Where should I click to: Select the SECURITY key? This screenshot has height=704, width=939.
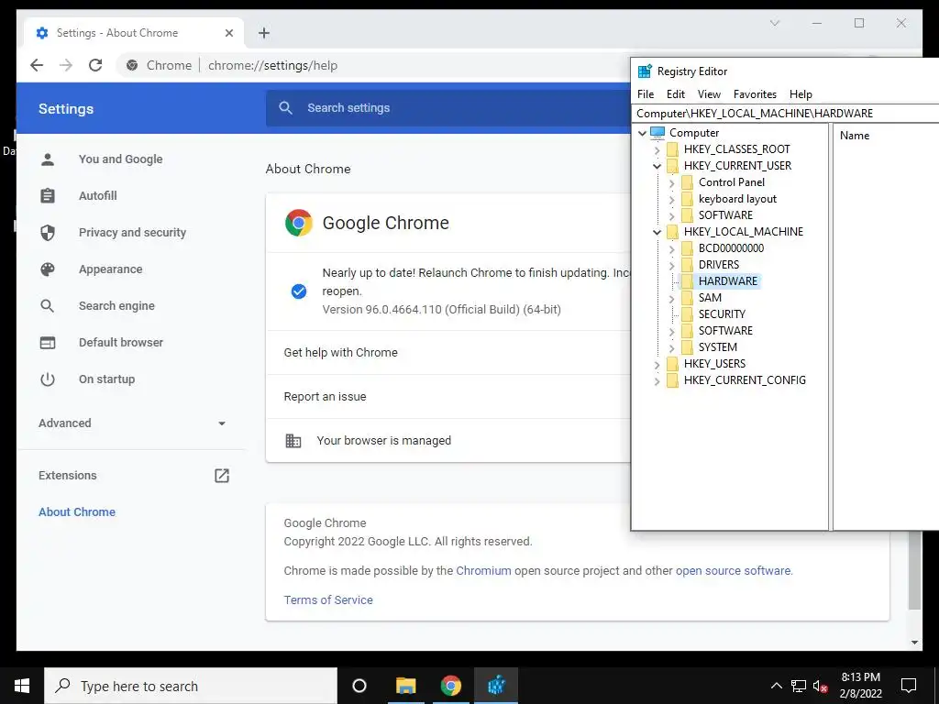722,314
